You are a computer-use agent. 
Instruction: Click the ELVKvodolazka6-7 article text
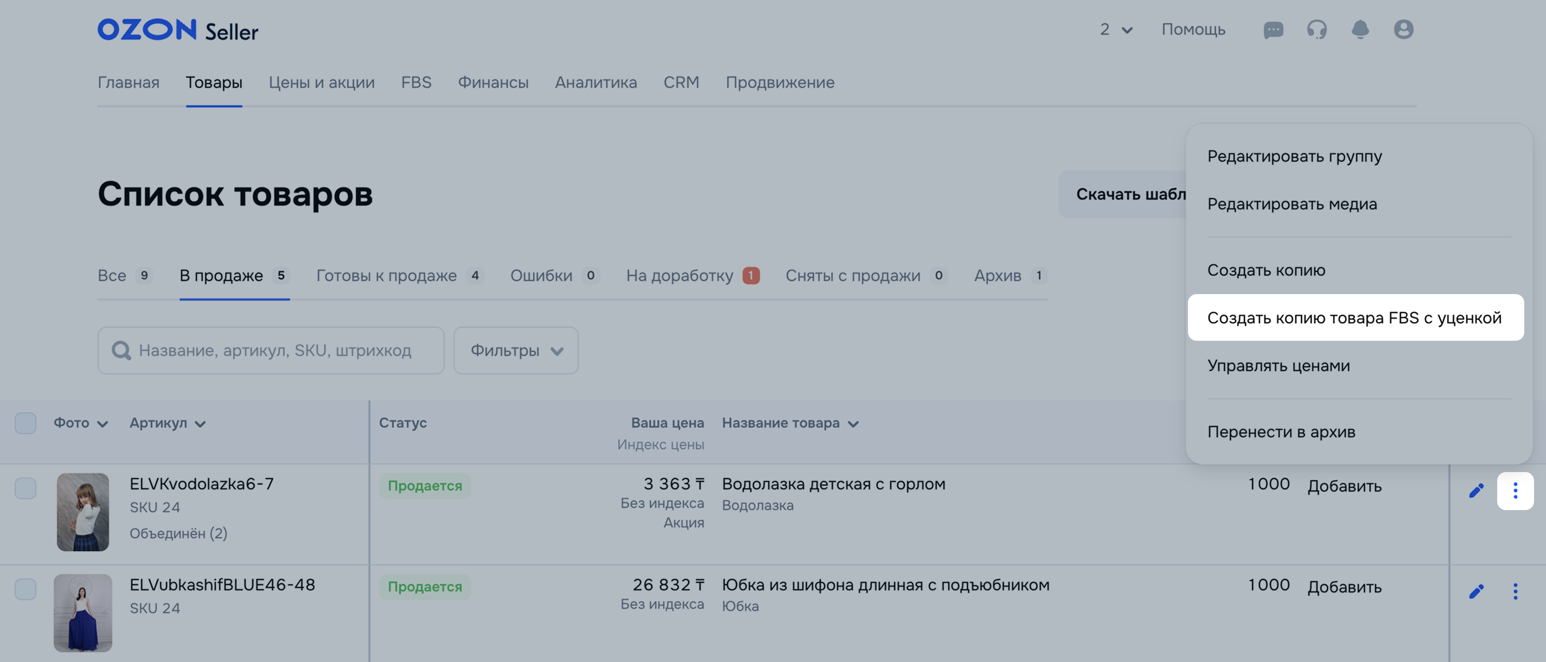tap(202, 483)
